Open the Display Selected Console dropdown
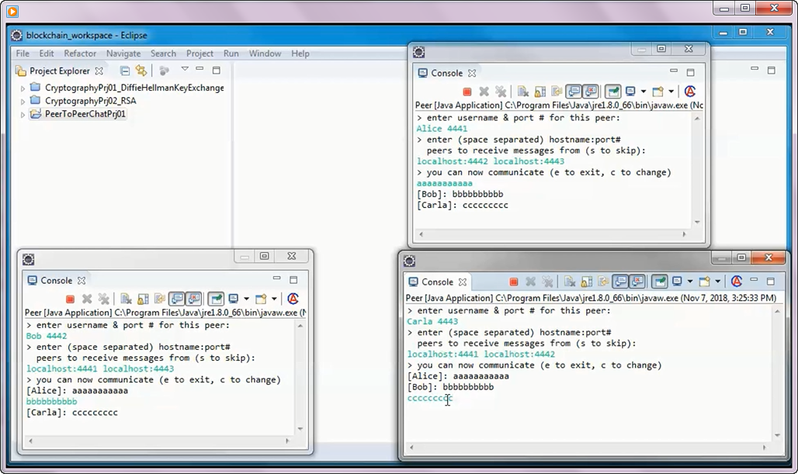Screen dimensions: 798x474 coord(642,91)
